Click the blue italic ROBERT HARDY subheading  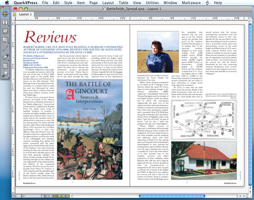click(73, 49)
